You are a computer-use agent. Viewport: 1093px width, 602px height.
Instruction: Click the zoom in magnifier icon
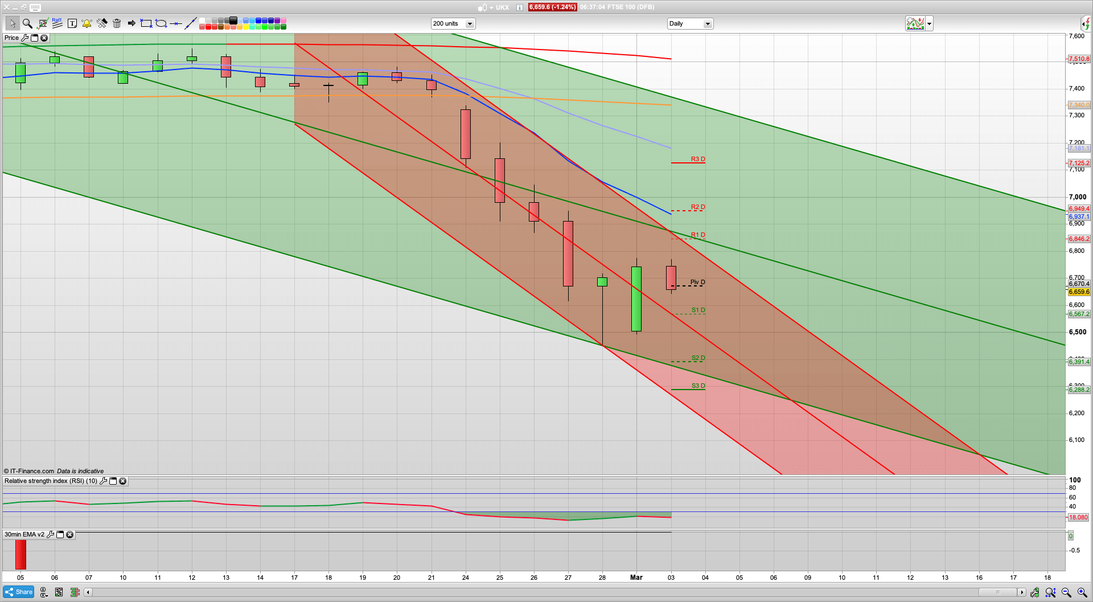[1082, 592]
